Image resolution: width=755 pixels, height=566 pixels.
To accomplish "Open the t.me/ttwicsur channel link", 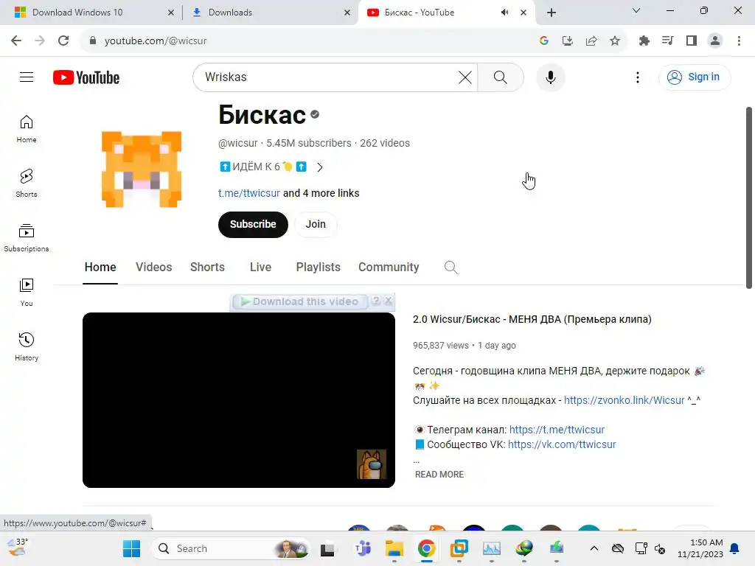I will tap(249, 193).
